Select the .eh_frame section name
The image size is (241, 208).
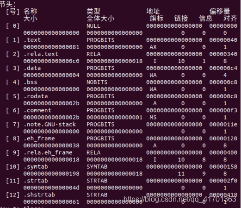39,139
